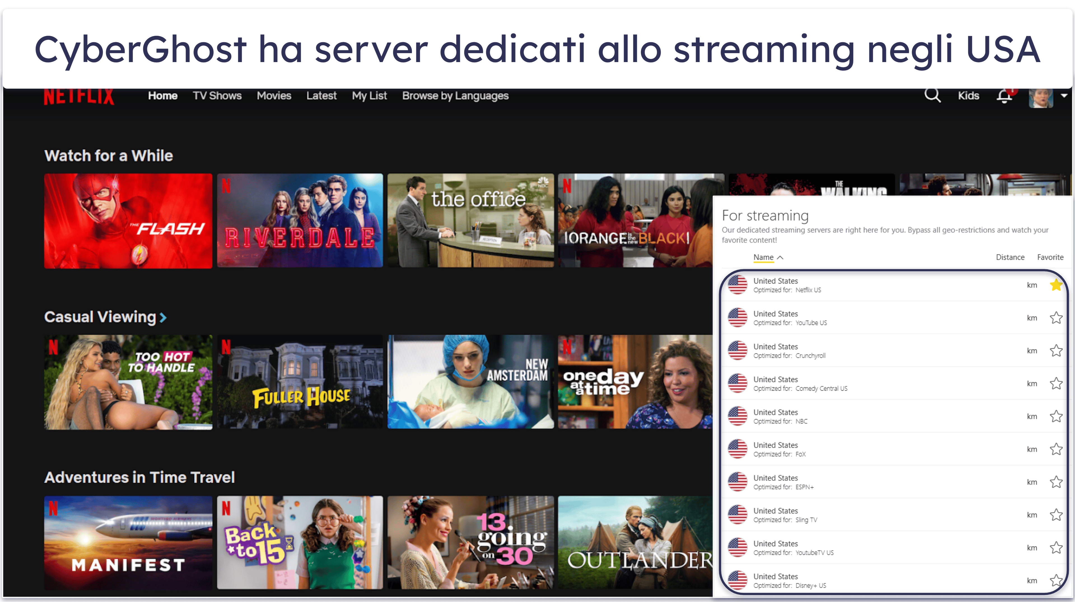The image size is (1075, 602).
Task: Open the Outlander thumbnail
Action: click(635, 542)
